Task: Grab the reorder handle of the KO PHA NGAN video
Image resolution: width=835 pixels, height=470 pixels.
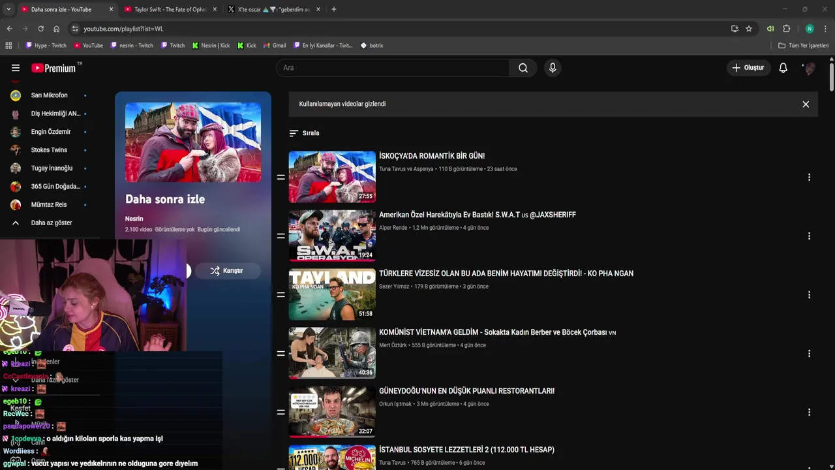Action: (281, 294)
